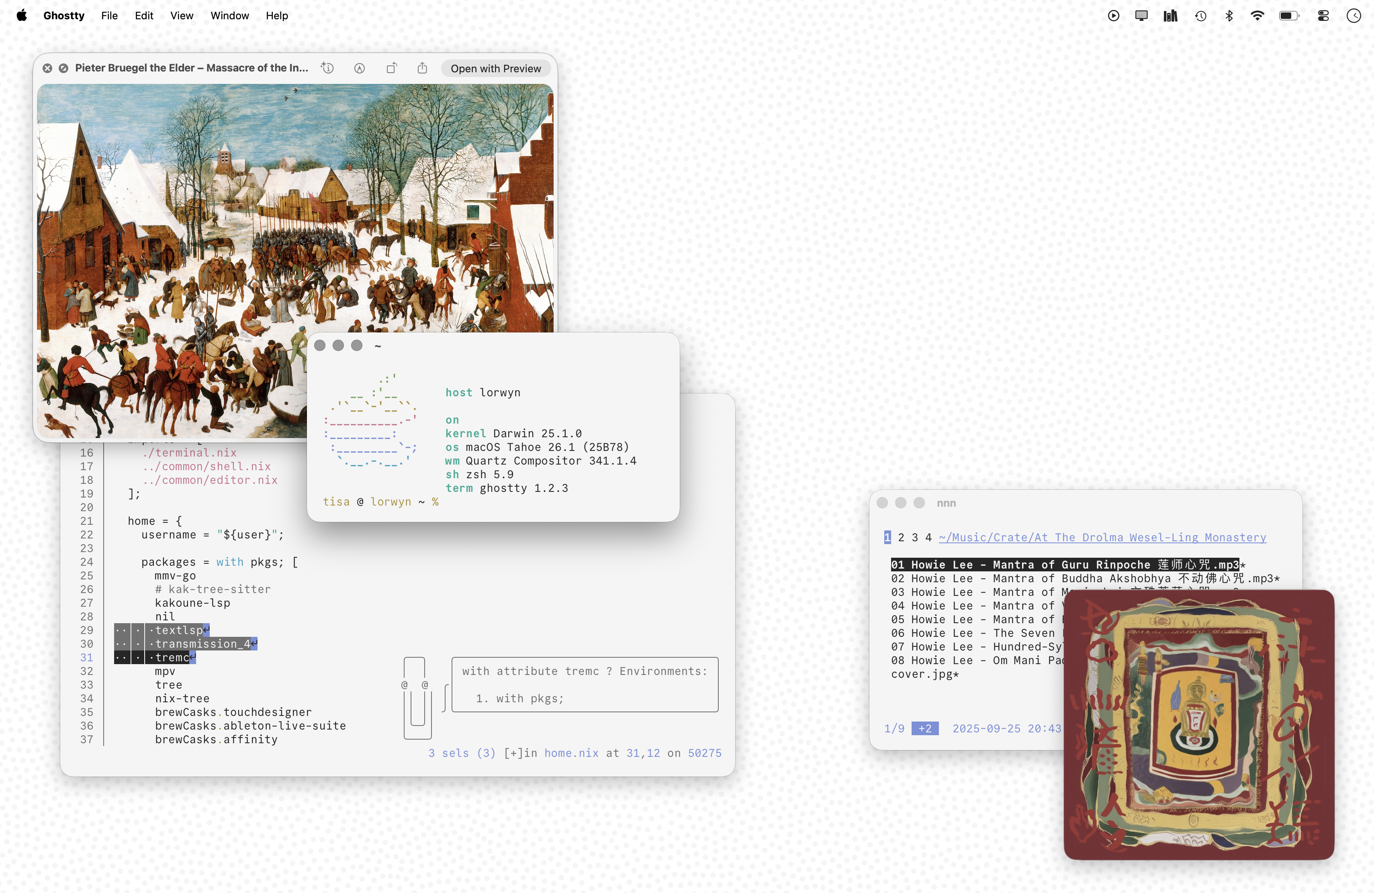Open Control Center toggles icon
Image resolution: width=1374 pixels, height=893 pixels.
(1323, 16)
